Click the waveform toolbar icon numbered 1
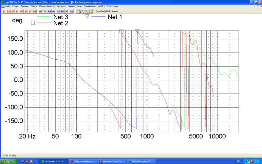This screenshot has height=164, width=262. [77, 11]
